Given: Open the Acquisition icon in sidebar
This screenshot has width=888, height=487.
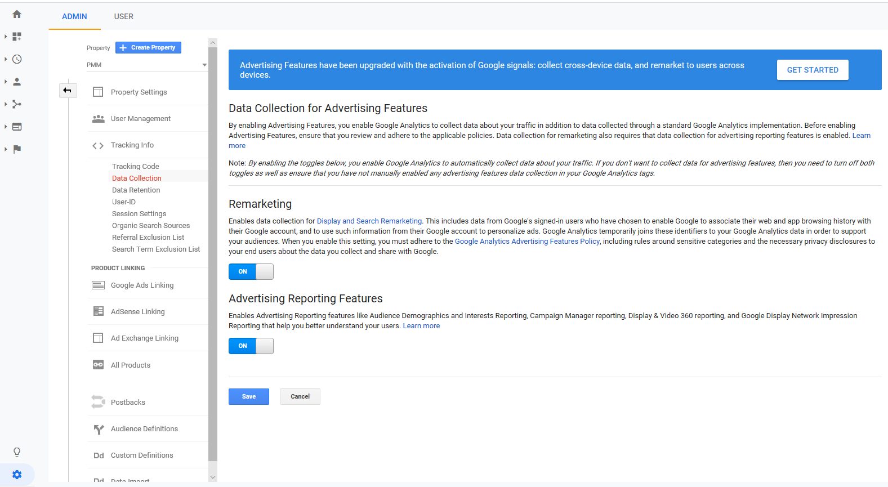Looking at the screenshot, I should (17, 104).
